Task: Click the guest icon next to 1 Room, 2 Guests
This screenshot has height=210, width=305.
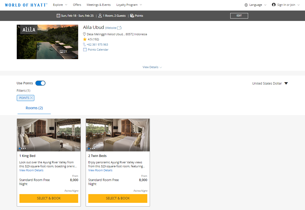Action: click(100, 16)
